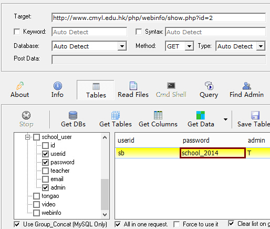Open the Cmd Shell section
Image resolution: width=270 pixels, height=229 pixels.
(171, 90)
